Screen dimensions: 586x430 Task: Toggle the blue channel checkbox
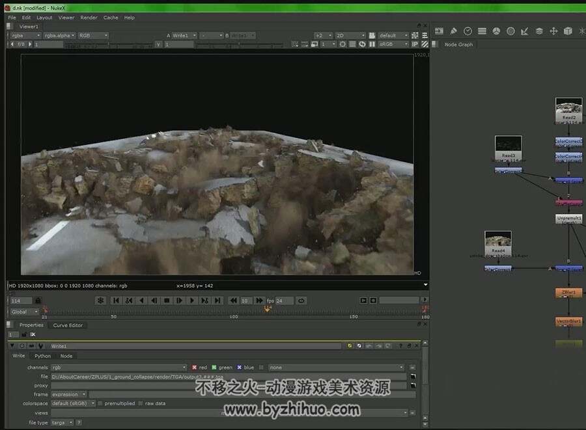(239, 368)
